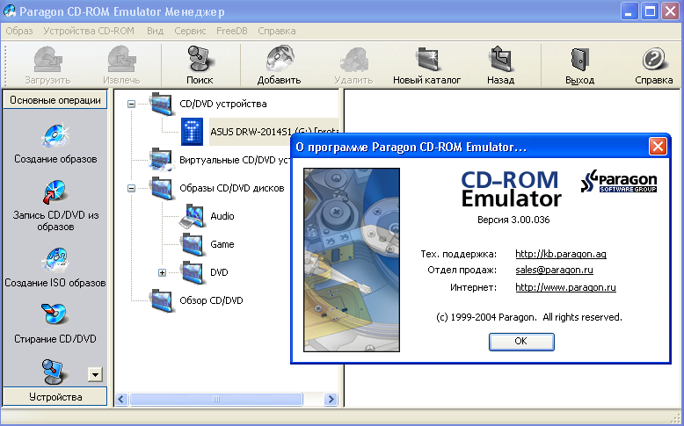This screenshot has width=684, height=426.
Task: Select the DVD catalog icon
Action: pos(193,272)
